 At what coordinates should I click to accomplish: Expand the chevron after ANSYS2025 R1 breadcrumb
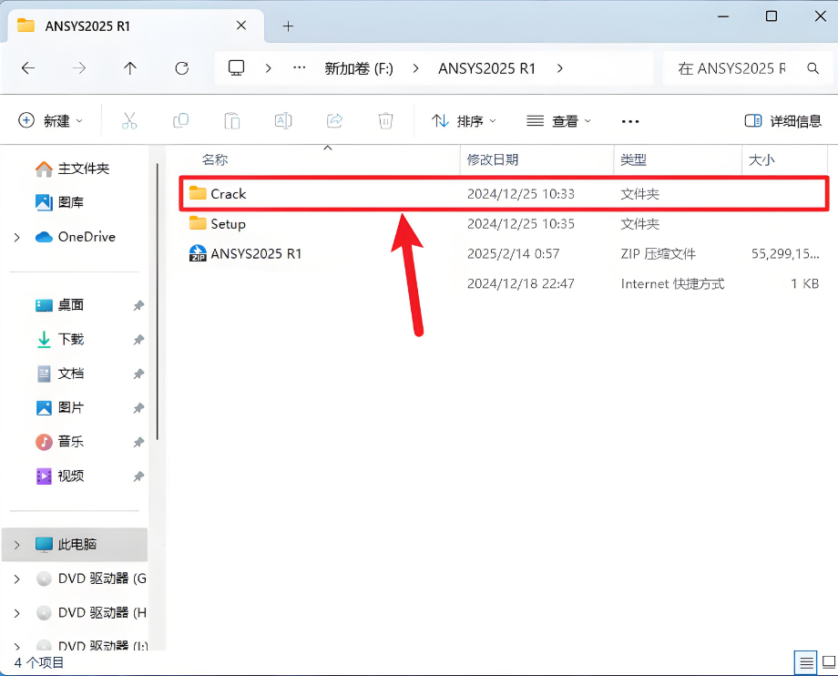click(559, 68)
